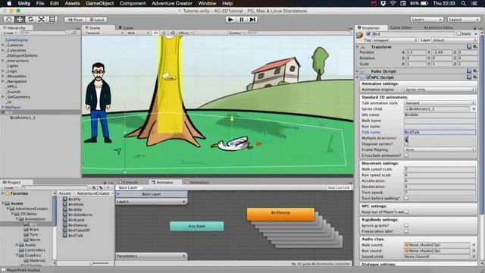This screenshot has width=485, height=273.
Task: Open the GameObject menu
Action: click(99, 3)
